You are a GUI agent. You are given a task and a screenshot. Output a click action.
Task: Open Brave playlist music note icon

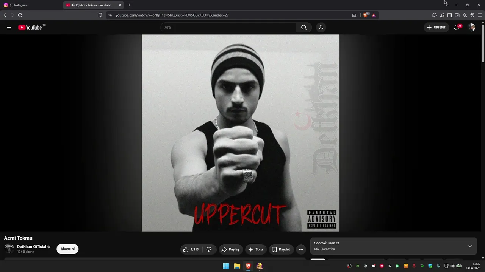click(x=442, y=15)
